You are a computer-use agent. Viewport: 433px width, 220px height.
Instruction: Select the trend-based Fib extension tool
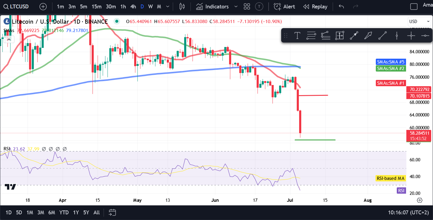click(325, 36)
